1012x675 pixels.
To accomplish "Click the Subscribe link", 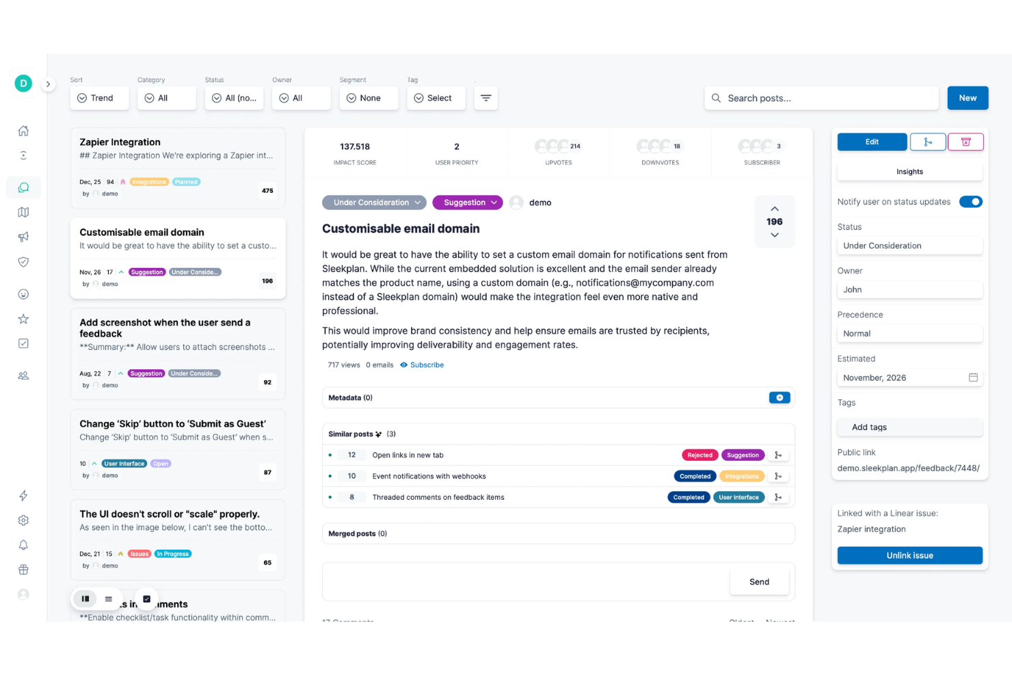I will pos(422,365).
